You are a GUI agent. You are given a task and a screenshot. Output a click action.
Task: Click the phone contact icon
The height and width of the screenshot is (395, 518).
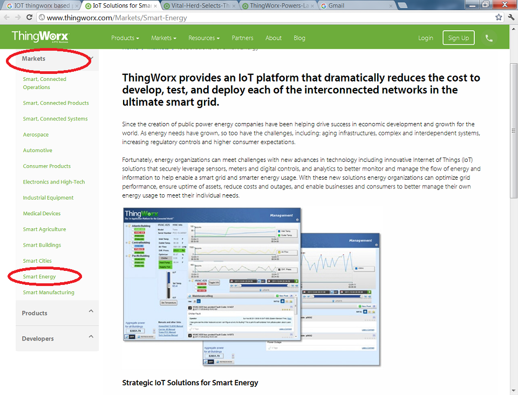(489, 38)
